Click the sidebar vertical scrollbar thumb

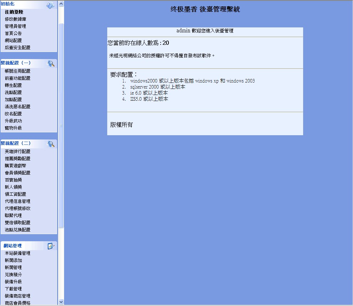61,125
